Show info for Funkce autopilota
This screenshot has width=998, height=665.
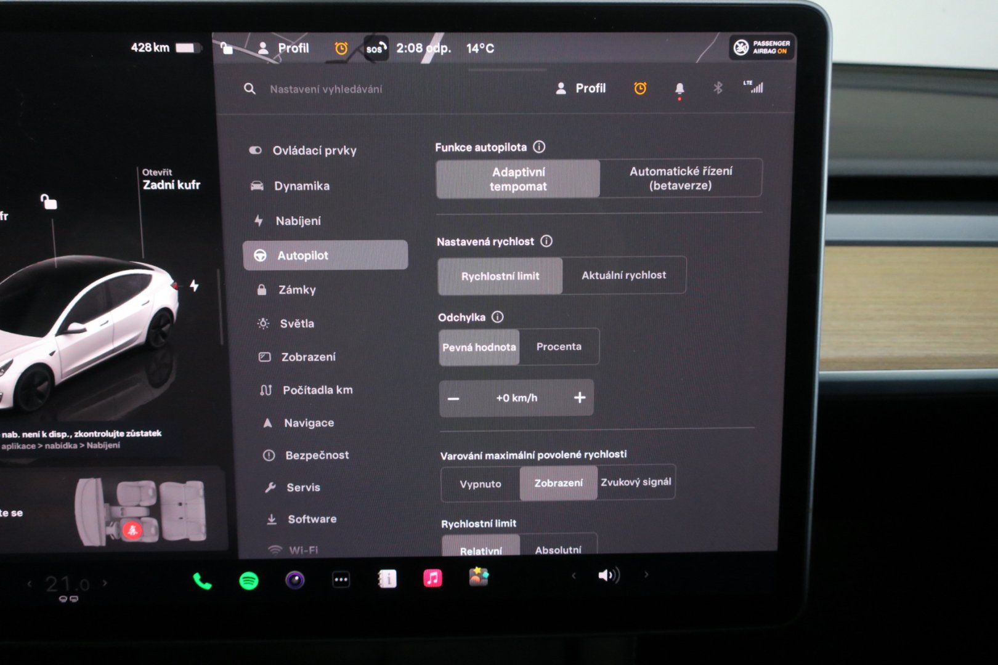tap(539, 147)
